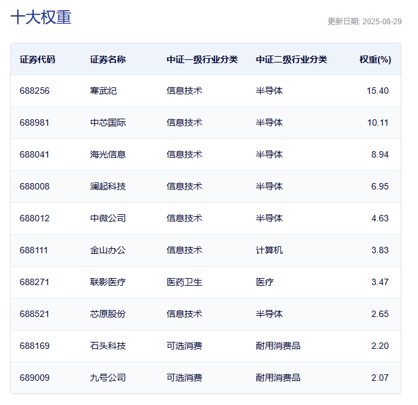Click weight value 3.83

click(380, 250)
